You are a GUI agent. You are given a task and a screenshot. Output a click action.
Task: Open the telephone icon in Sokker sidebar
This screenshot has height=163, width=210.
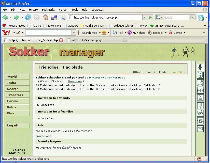tap(200, 121)
